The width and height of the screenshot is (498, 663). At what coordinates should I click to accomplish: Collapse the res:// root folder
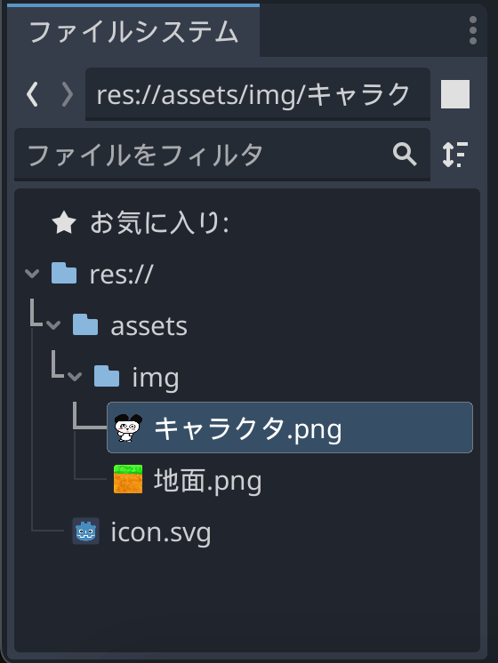[32, 274]
